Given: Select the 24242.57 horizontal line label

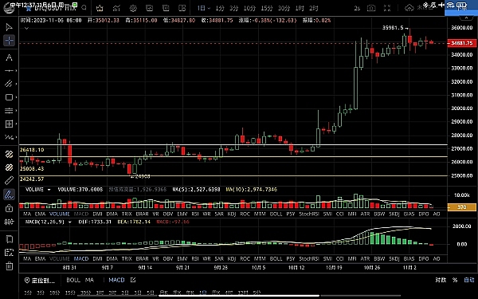Looking at the screenshot, I should coord(32,179).
